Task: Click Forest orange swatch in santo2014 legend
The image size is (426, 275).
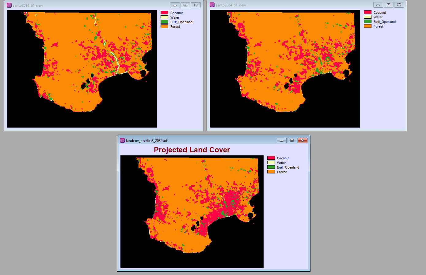Action: click(165, 26)
